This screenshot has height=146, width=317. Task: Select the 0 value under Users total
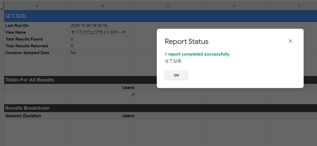tap(102, 94)
